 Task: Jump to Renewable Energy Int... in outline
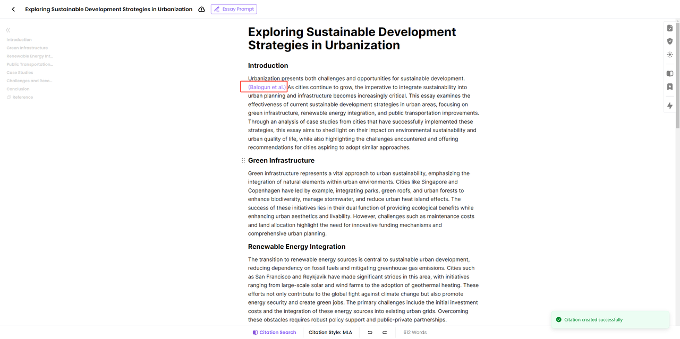(x=30, y=56)
